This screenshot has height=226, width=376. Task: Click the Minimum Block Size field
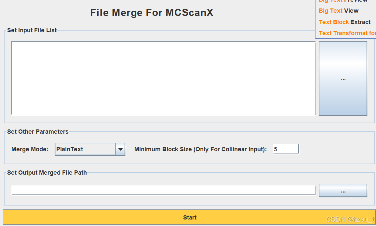[x=286, y=149]
